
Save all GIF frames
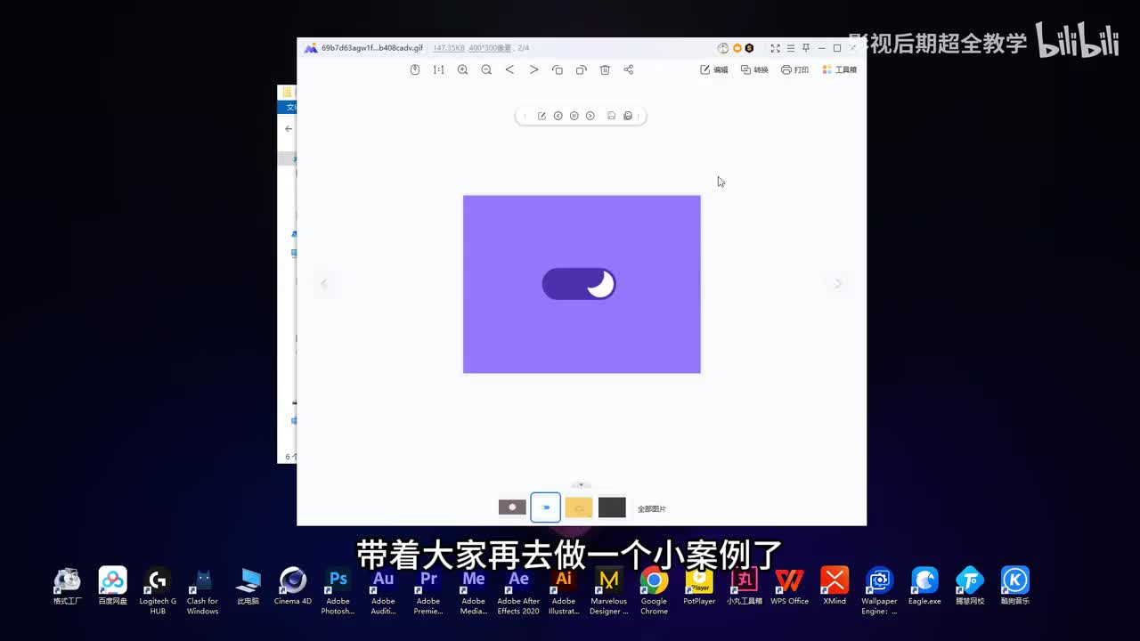click(x=628, y=116)
